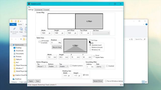Open the Tip button mapping dropdown
The width and height of the screenshot is (161, 90).
(x=42, y=66)
